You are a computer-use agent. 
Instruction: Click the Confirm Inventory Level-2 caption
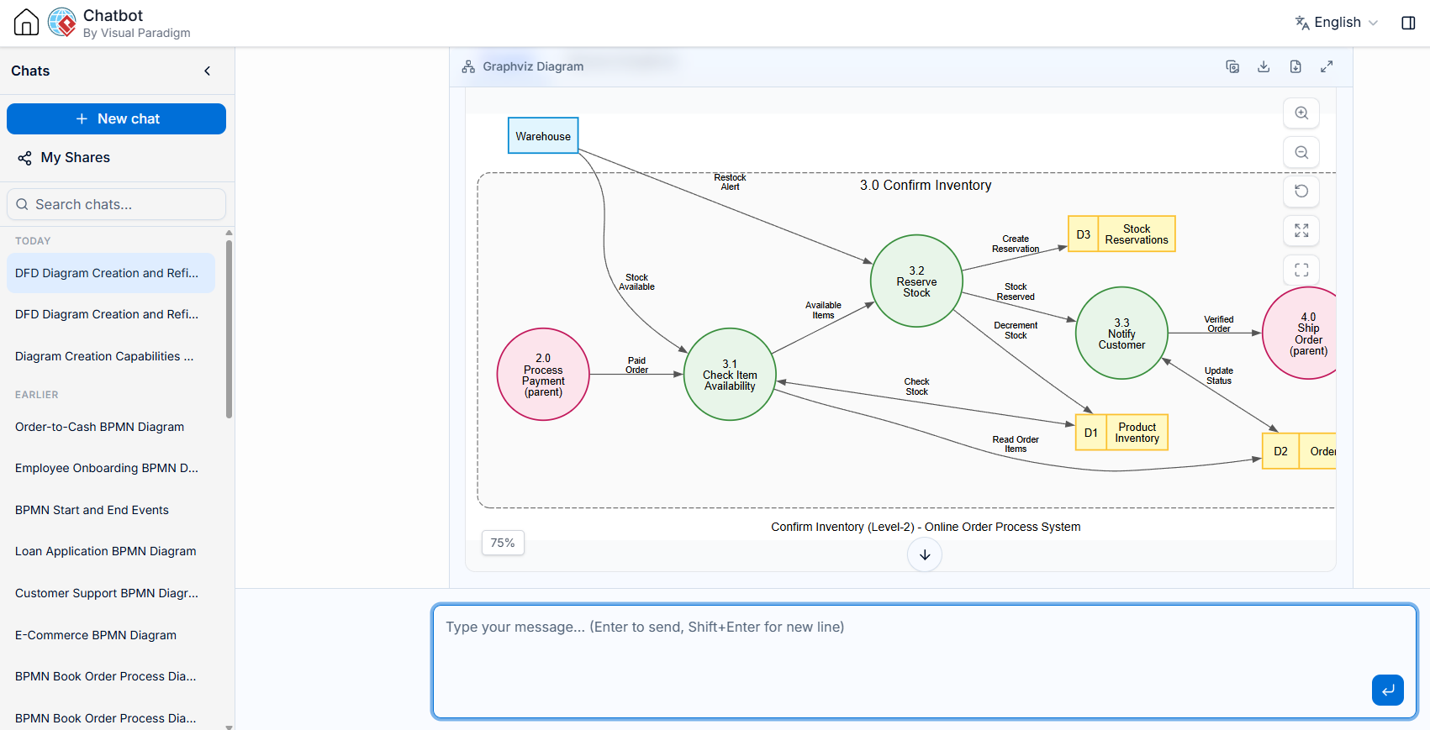point(926,527)
